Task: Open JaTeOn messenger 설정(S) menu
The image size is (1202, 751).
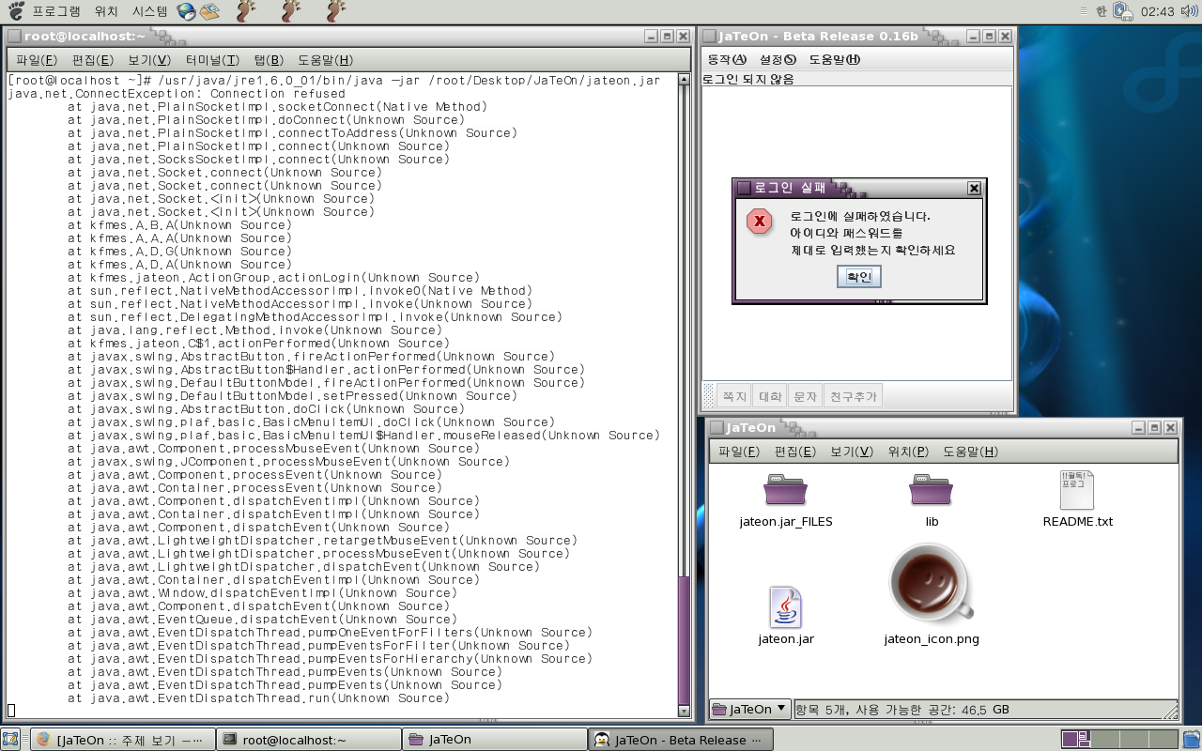Action: pos(778,59)
